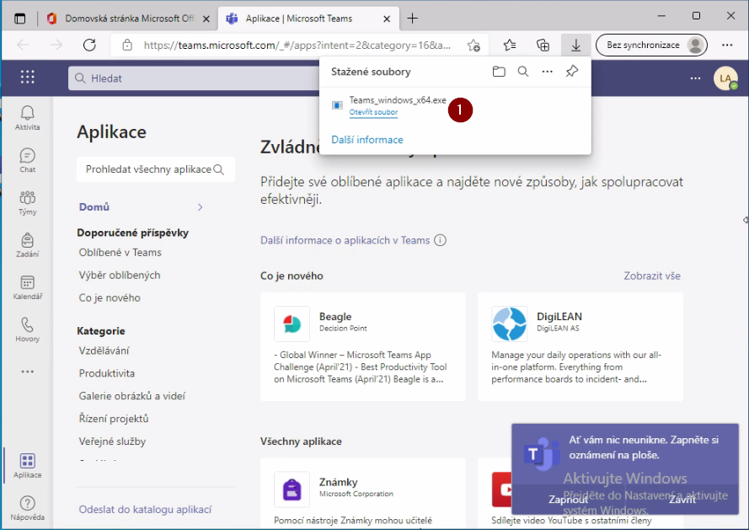
Task: Select Výběr oblíbených in the list
Action: [x=120, y=276]
